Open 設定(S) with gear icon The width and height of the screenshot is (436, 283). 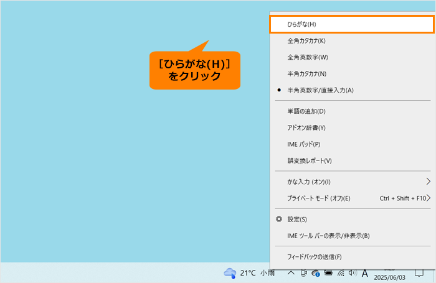click(352, 220)
